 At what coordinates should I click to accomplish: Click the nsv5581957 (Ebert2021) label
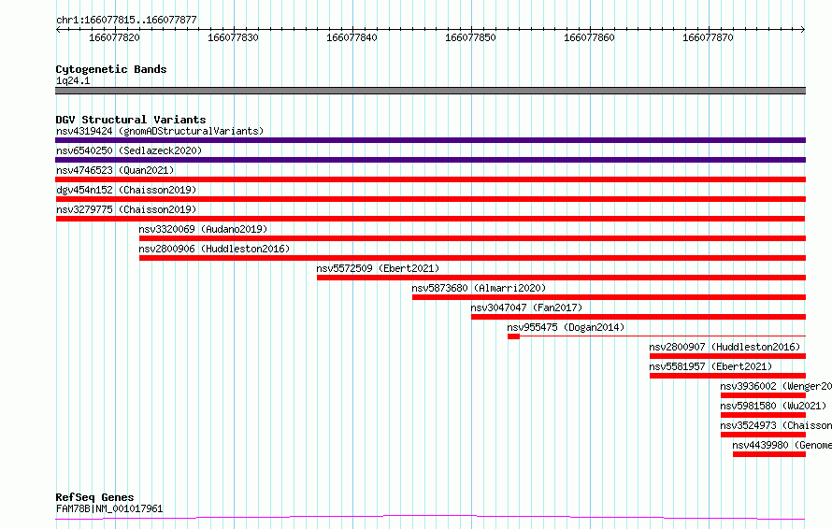click(710, 366)
